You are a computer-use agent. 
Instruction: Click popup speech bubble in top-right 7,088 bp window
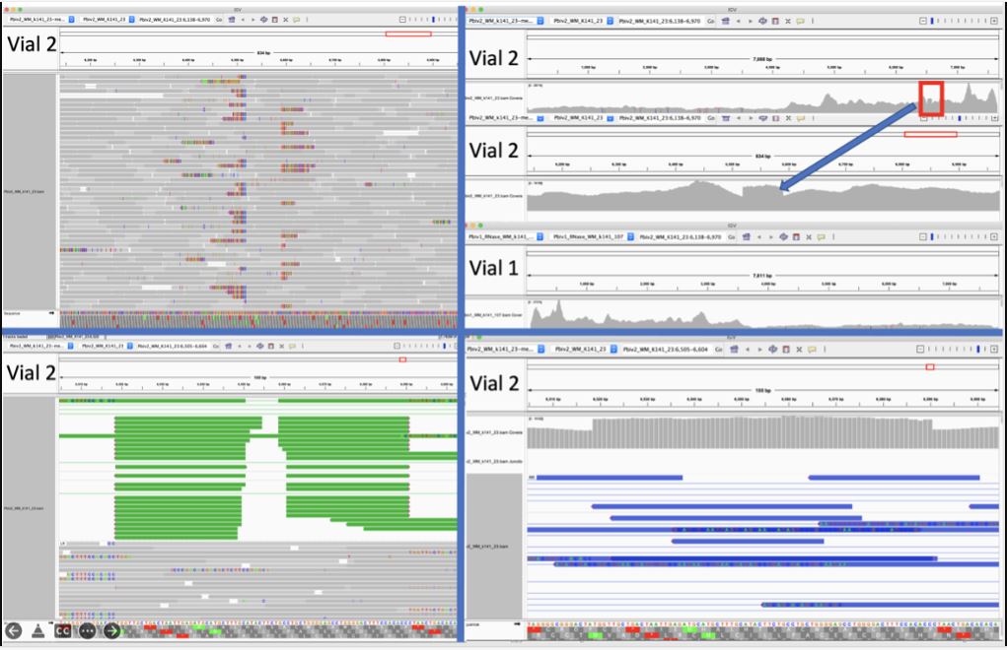(800, 21)
